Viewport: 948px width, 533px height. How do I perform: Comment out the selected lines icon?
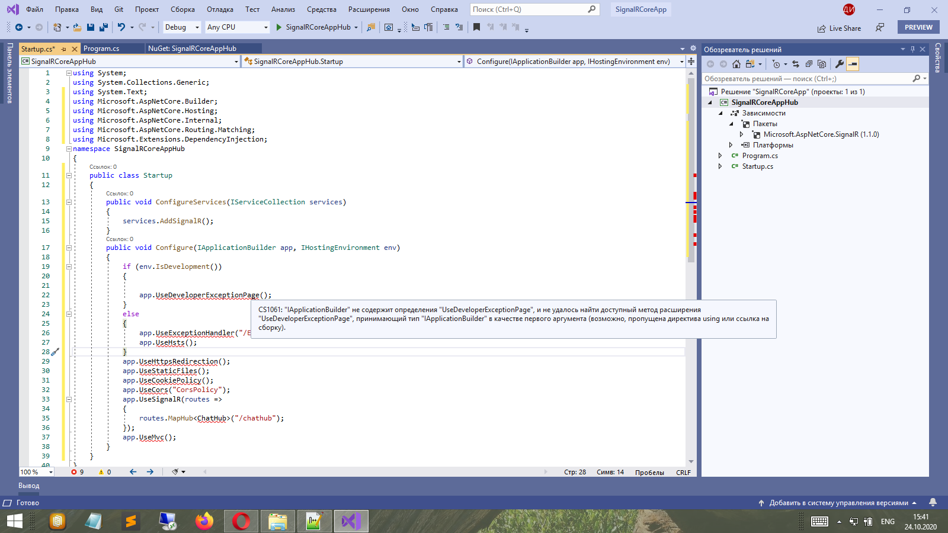click(x=446, y=27)
